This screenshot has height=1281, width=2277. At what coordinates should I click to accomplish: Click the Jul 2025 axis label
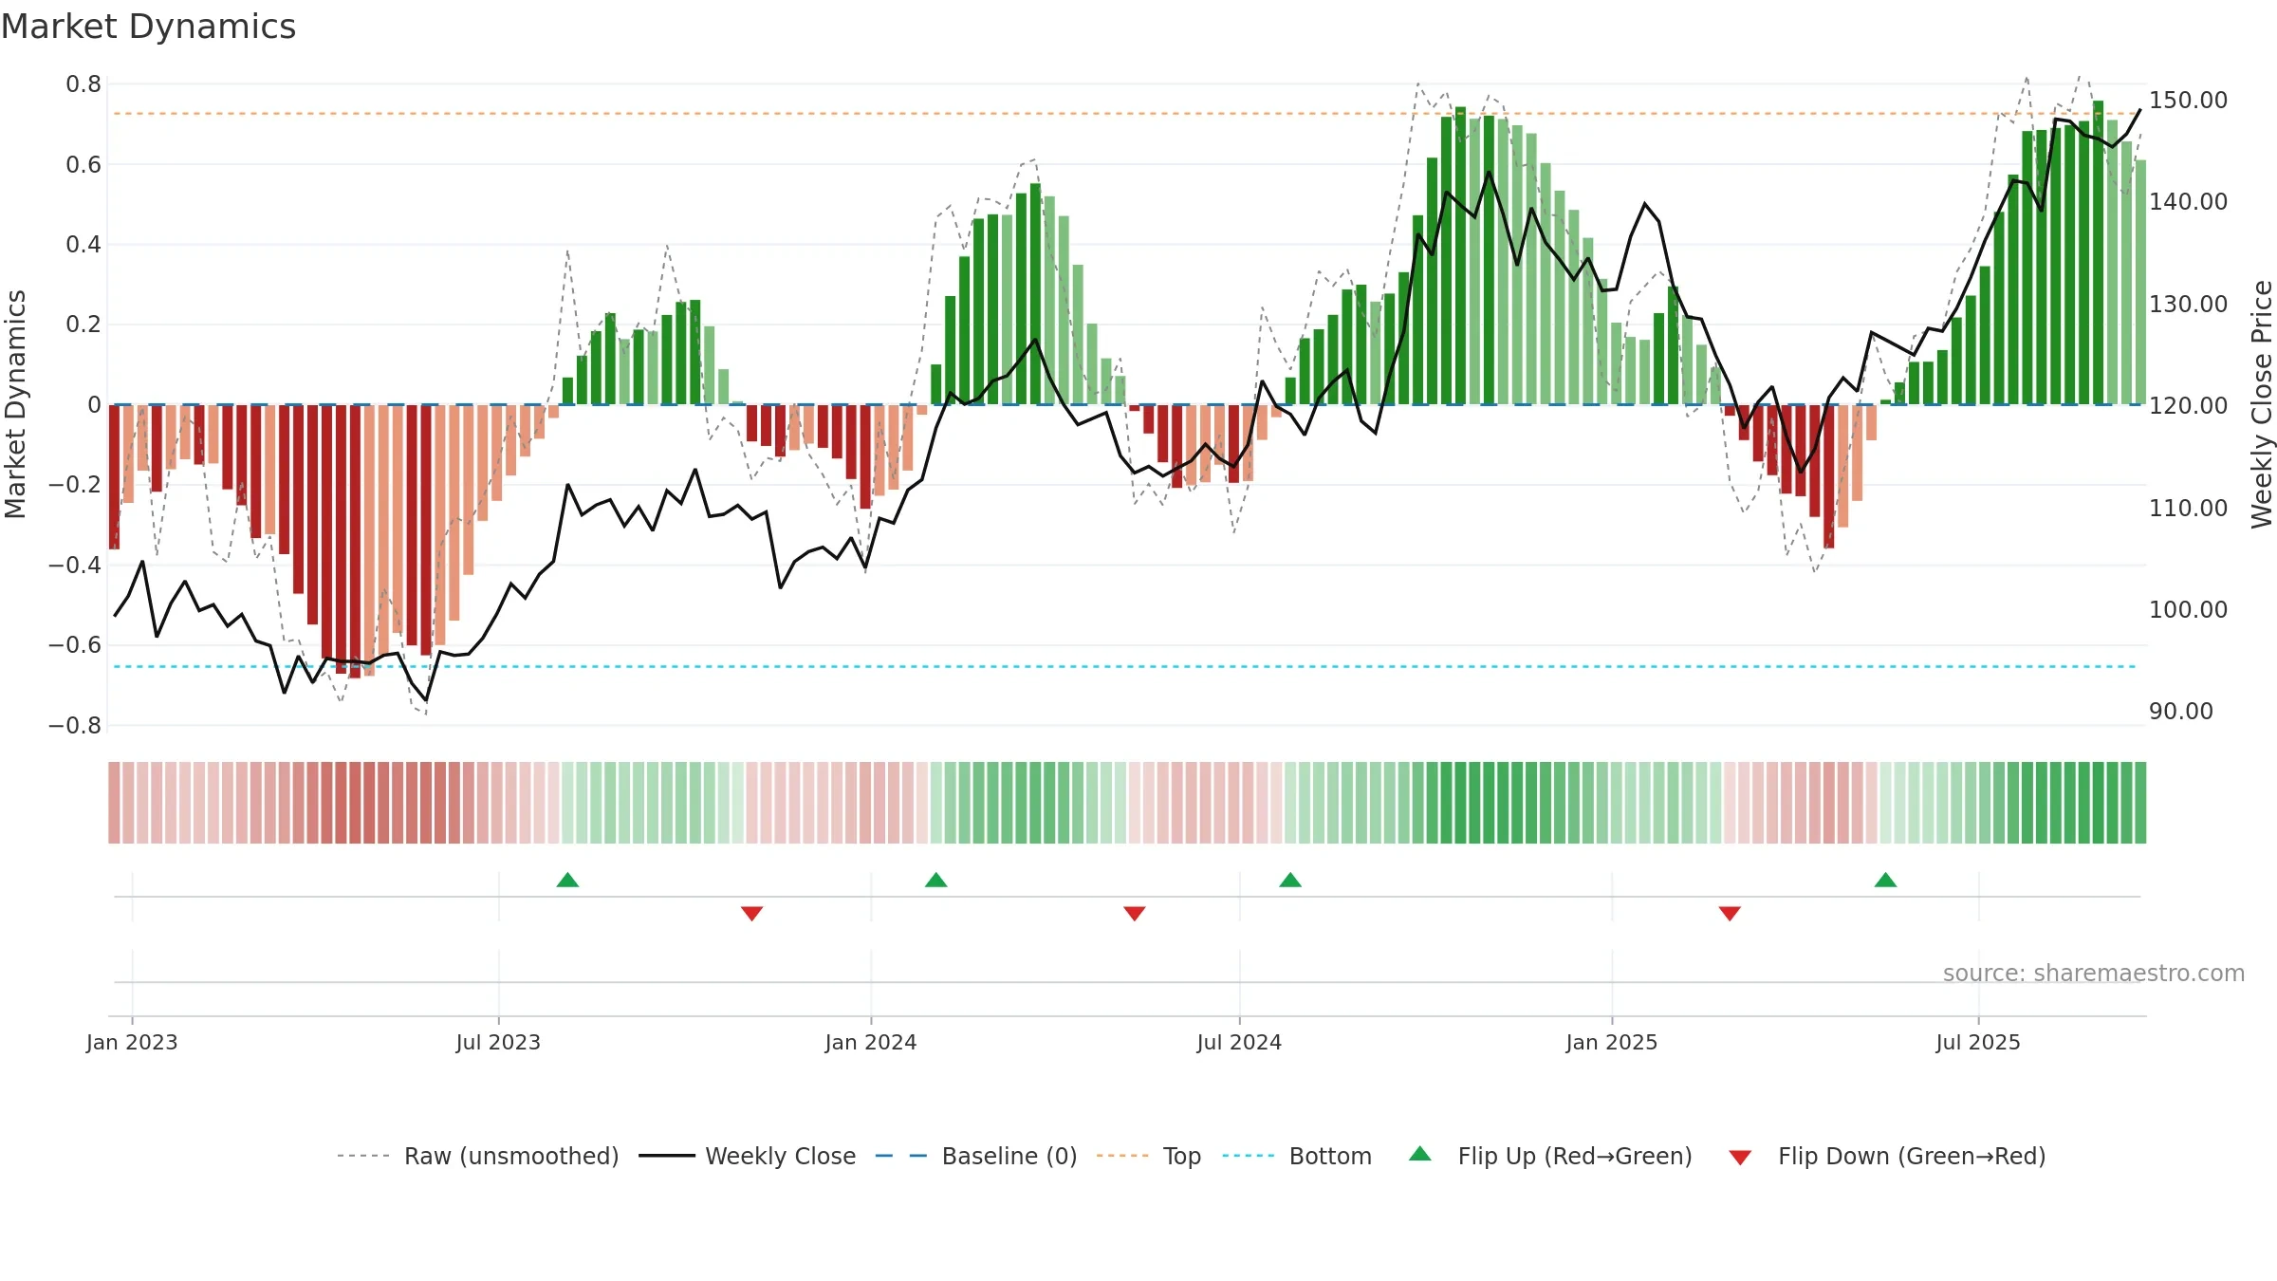(x=1978, y=1042)
